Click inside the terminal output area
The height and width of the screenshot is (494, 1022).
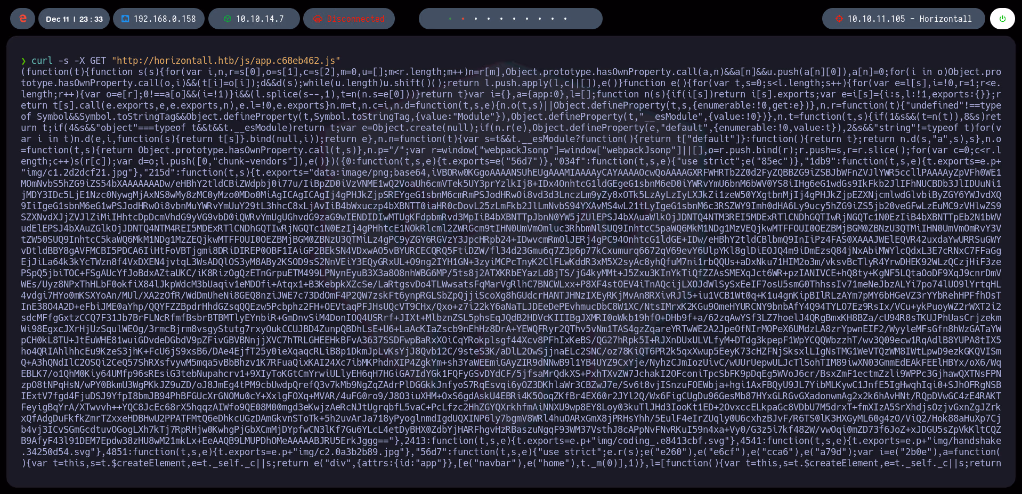coord(506,266)
